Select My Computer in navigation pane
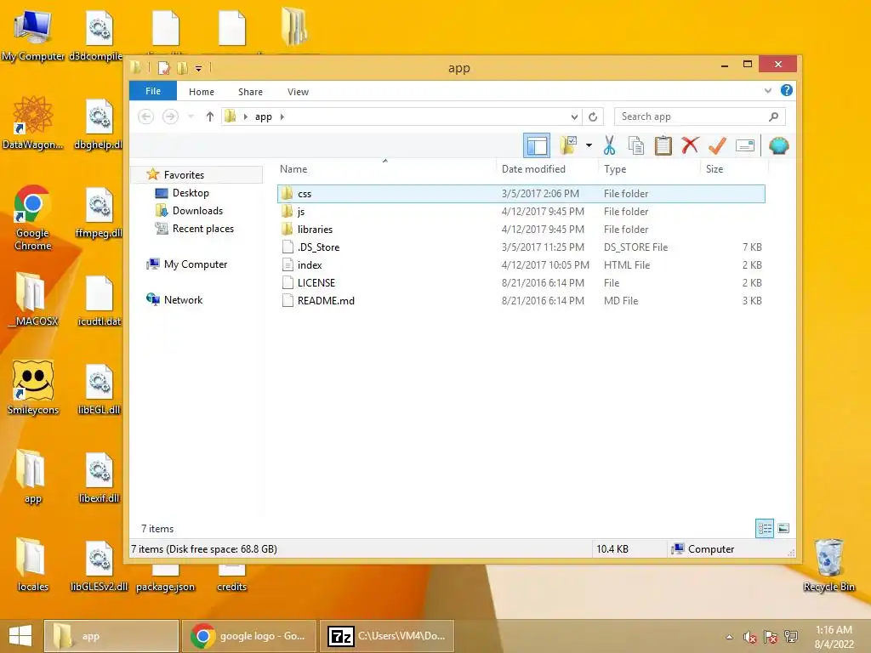 coord(196,264)
